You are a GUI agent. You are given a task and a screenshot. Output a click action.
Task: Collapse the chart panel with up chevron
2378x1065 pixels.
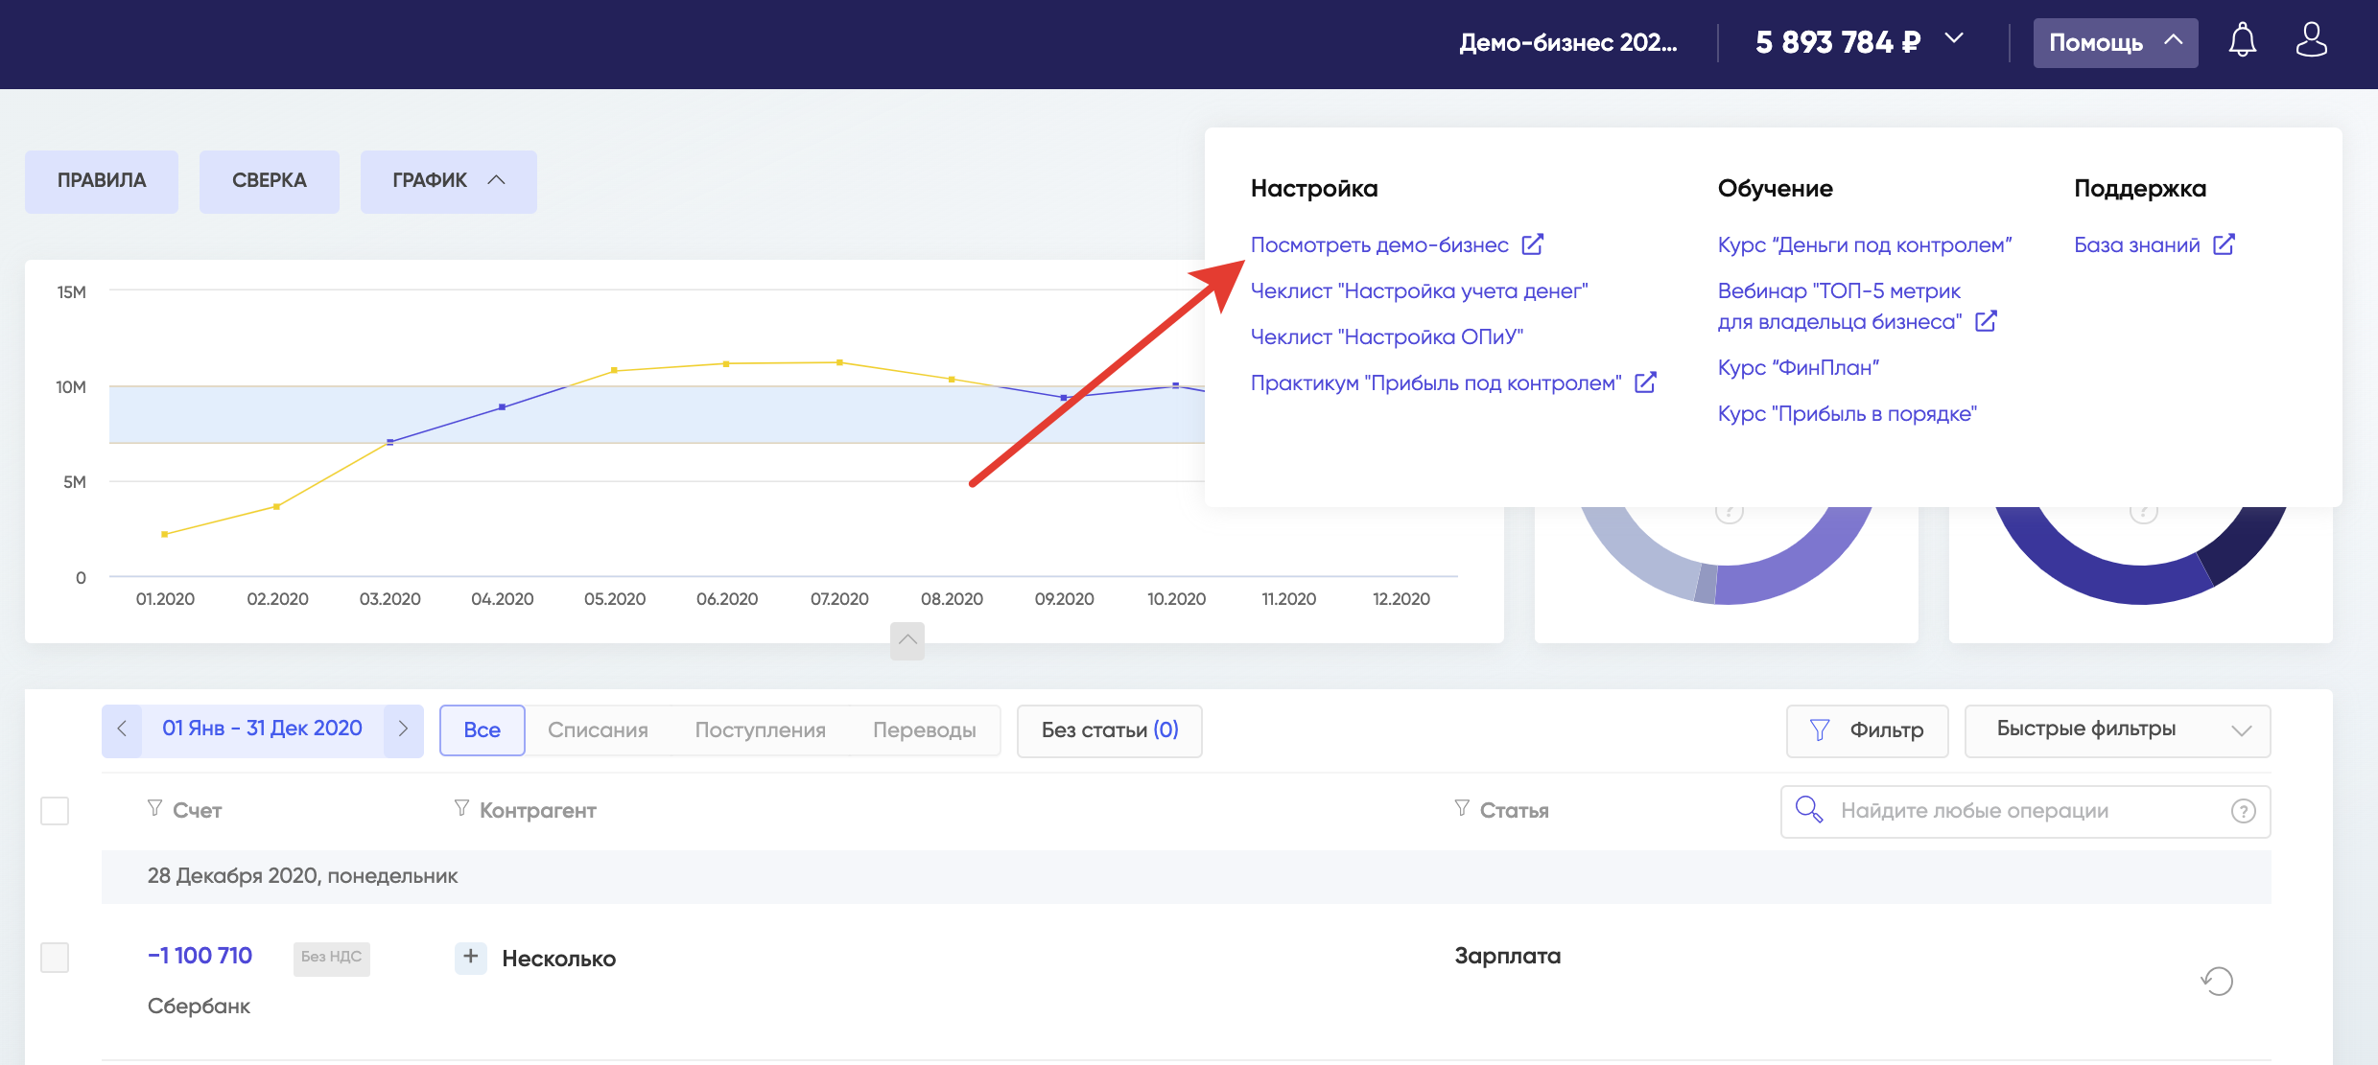click(906, 639)
